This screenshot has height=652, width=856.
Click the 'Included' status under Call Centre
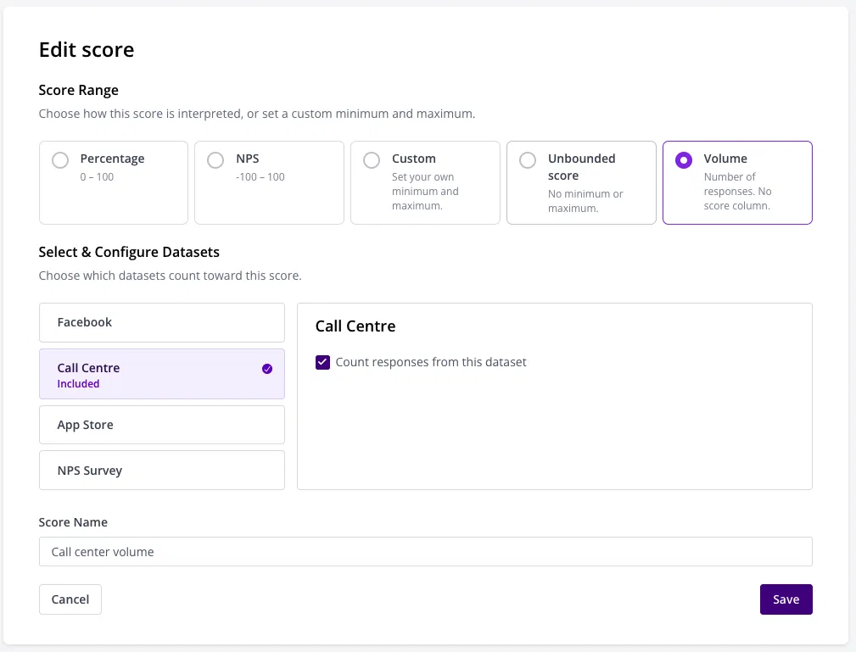pyautogui.click(x=78, y=383)
